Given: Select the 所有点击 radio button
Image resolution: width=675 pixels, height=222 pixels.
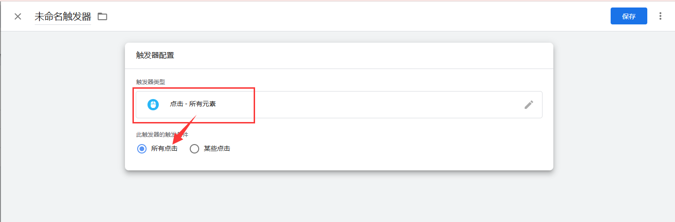Looking at the screenshot, I should pos(142,149).
